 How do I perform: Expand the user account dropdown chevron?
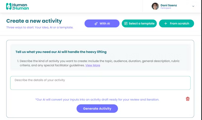click(193, 6)
